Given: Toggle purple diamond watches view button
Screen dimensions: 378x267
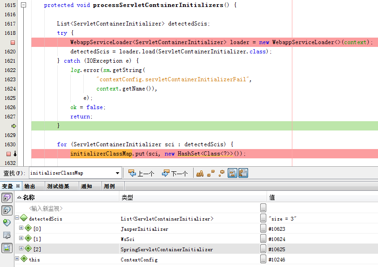Looking at the screenshot, I should pyautogui.click(x=7, y=198).
